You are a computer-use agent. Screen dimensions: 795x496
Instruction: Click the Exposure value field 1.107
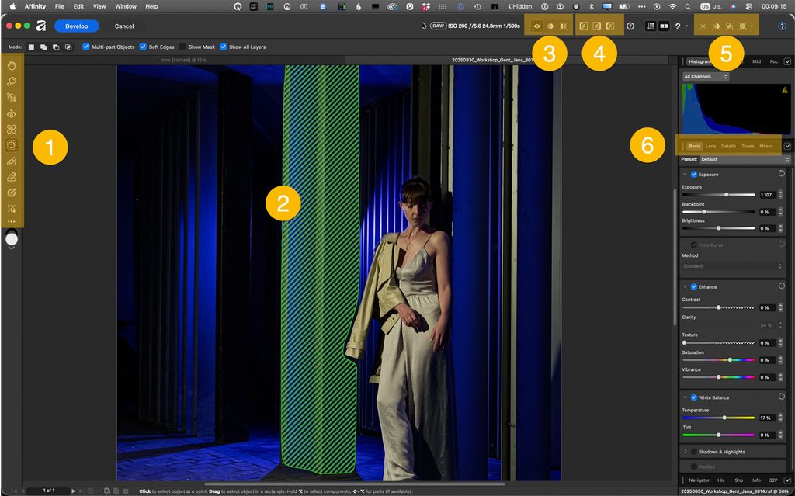[x=766, y=195]
